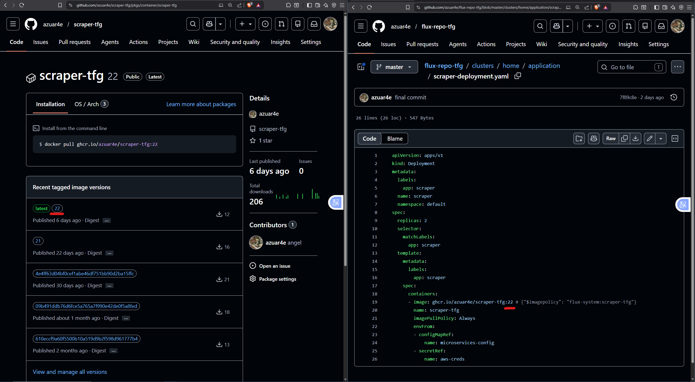Open browser extensions puzzle icon in right window

pos(636,7)
